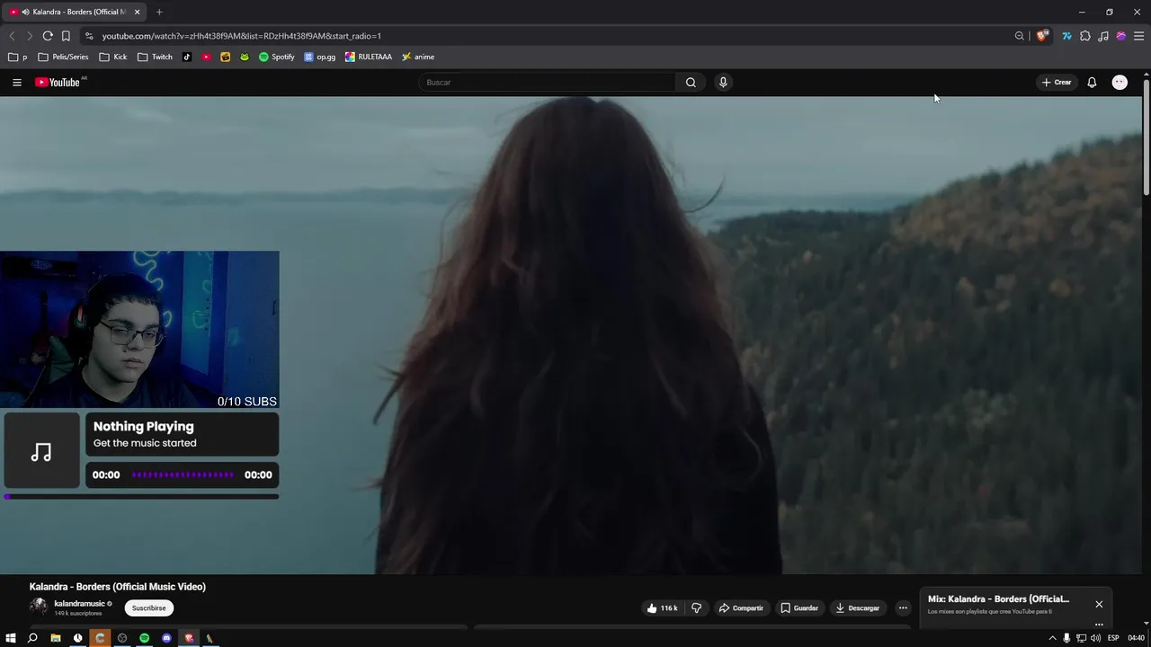Like the video with 116 k
Viewport: 1151px width, 647px height.
(x=662, y=608)
